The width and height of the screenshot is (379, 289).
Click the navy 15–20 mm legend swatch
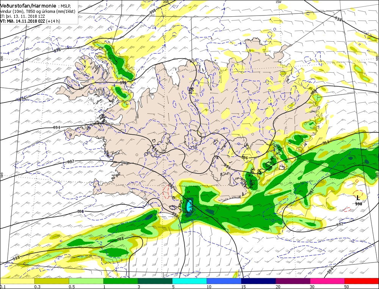258,281
